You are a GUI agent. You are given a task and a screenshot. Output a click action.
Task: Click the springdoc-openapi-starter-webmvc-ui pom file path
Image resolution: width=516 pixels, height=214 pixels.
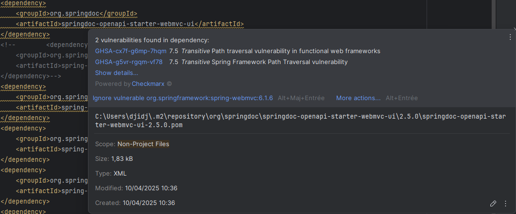click(301, 121)
